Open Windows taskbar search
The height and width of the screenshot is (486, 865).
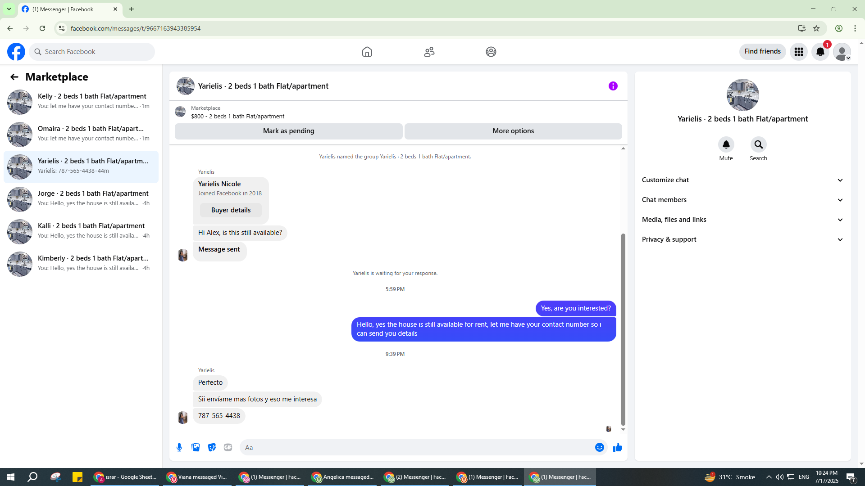coord(32,477)
